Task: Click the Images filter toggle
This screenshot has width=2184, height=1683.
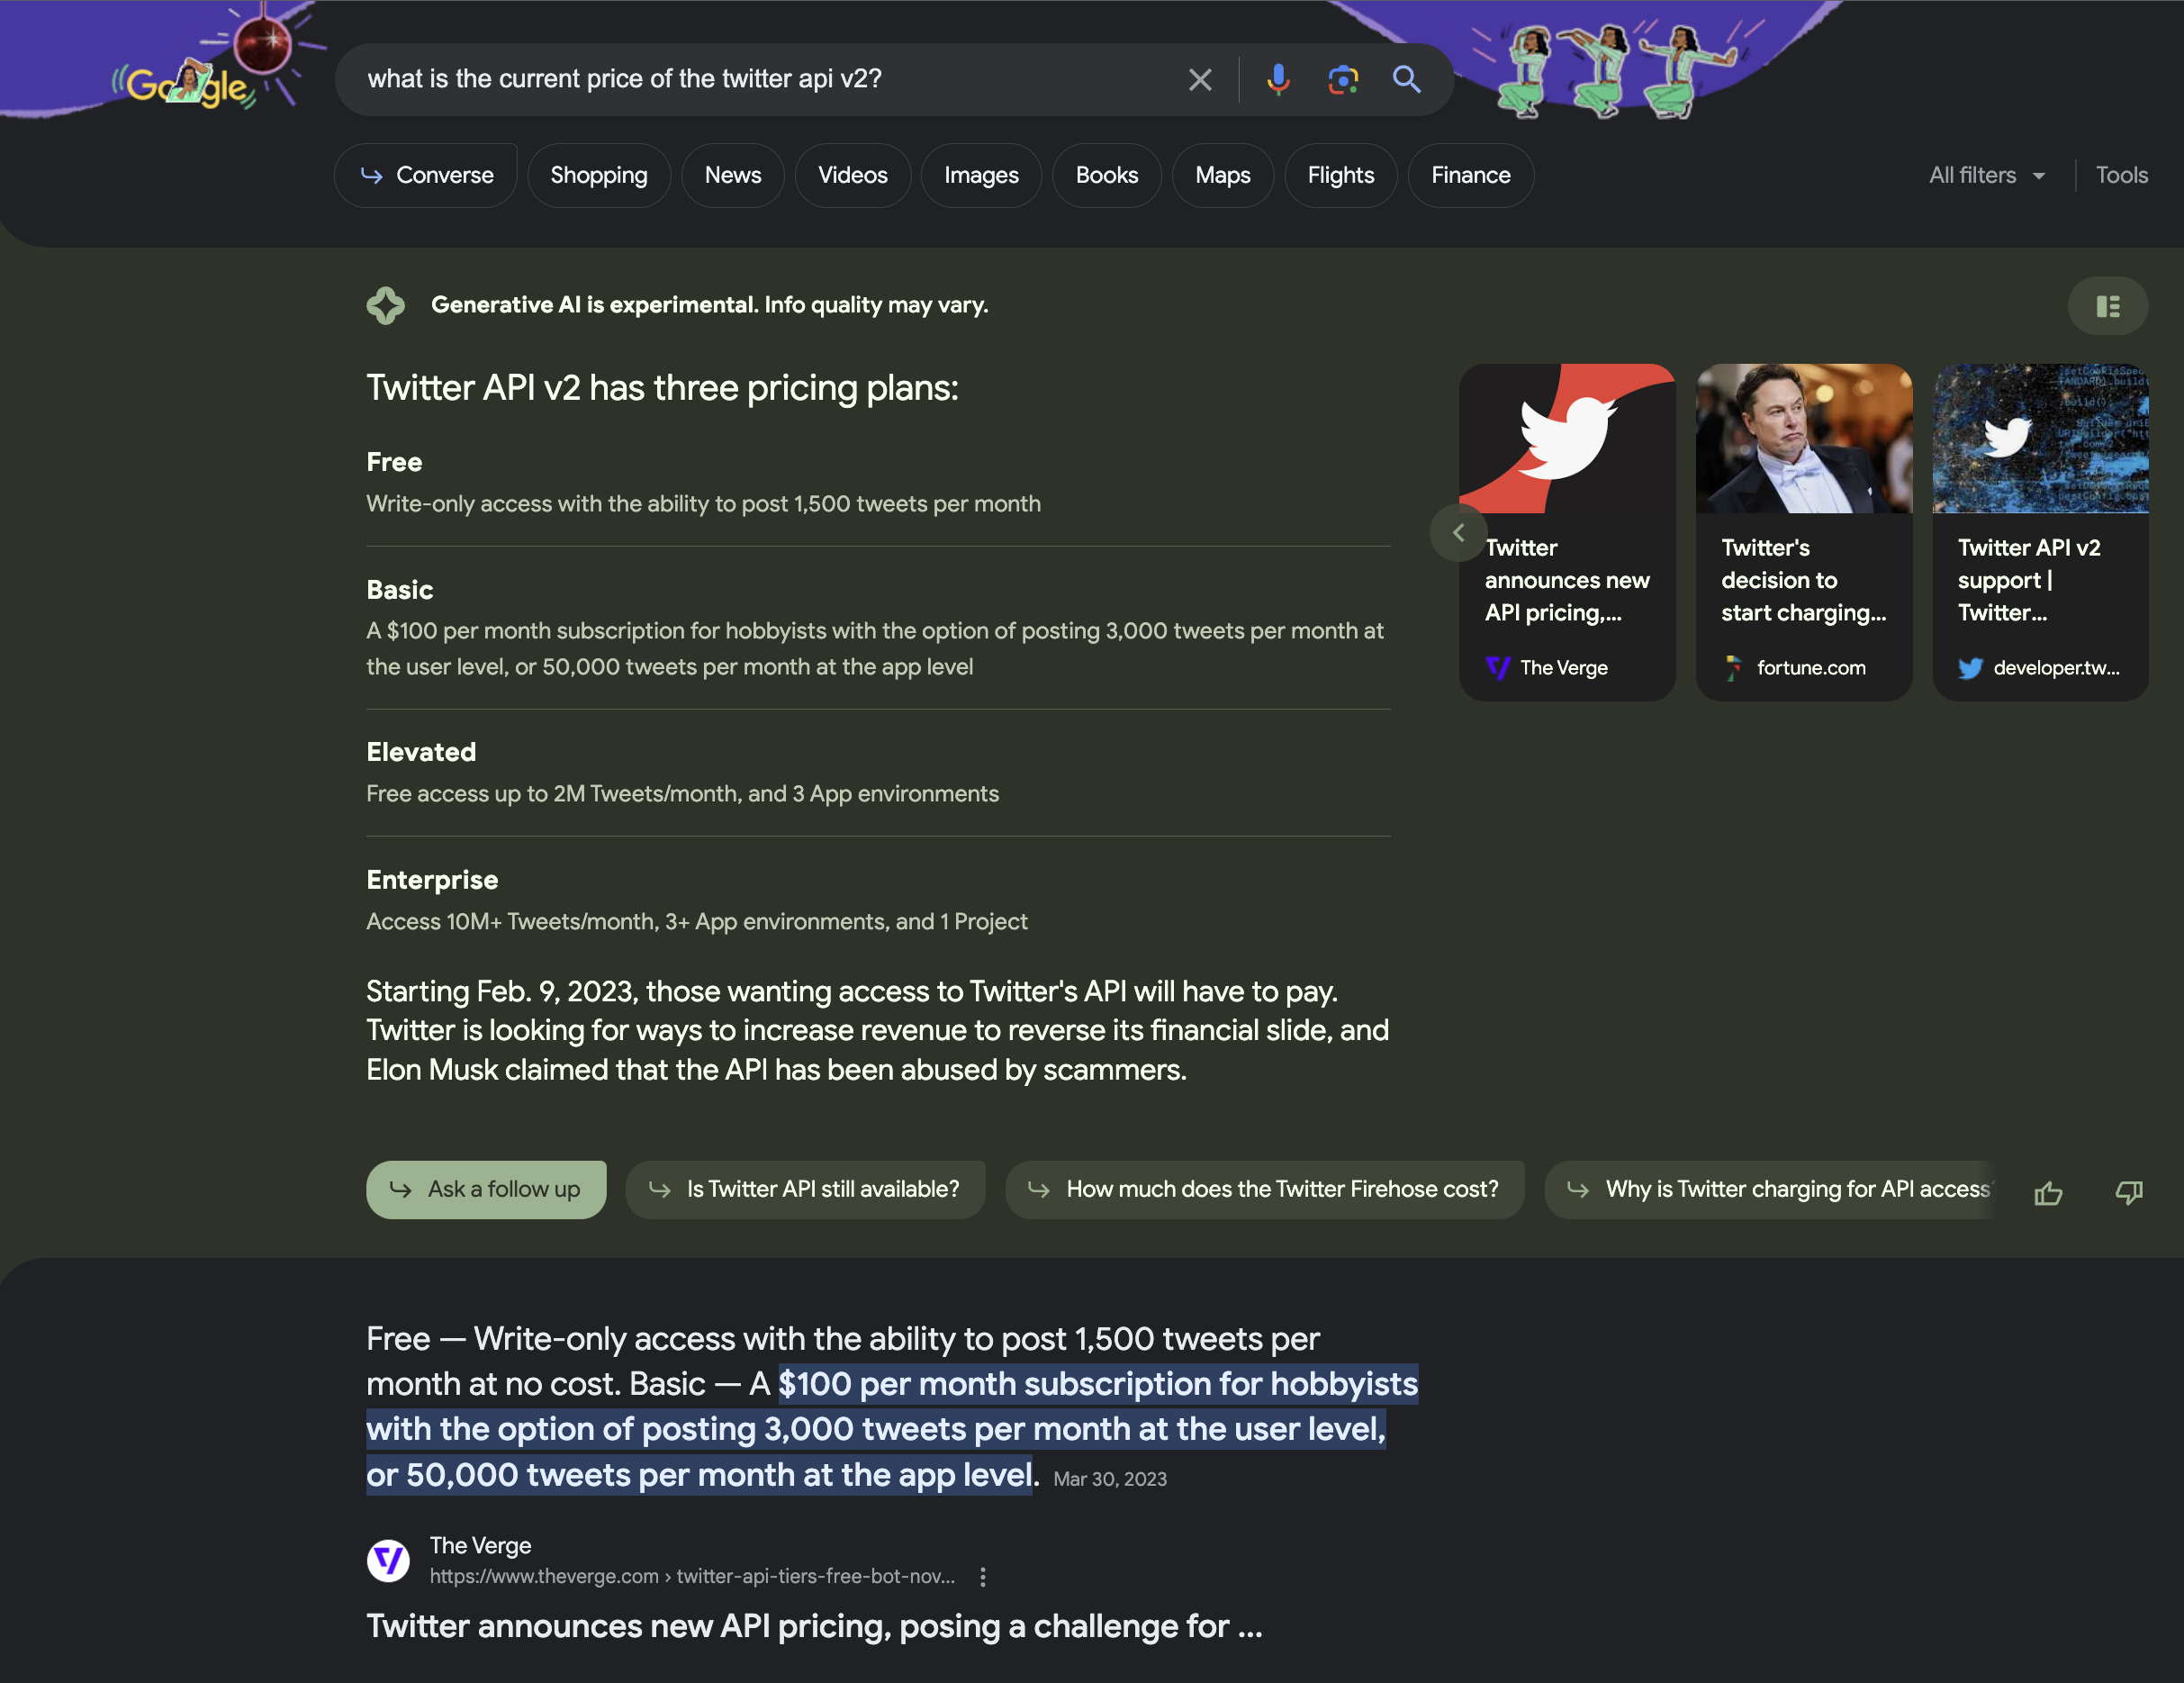Action: [x=980, y=173]
